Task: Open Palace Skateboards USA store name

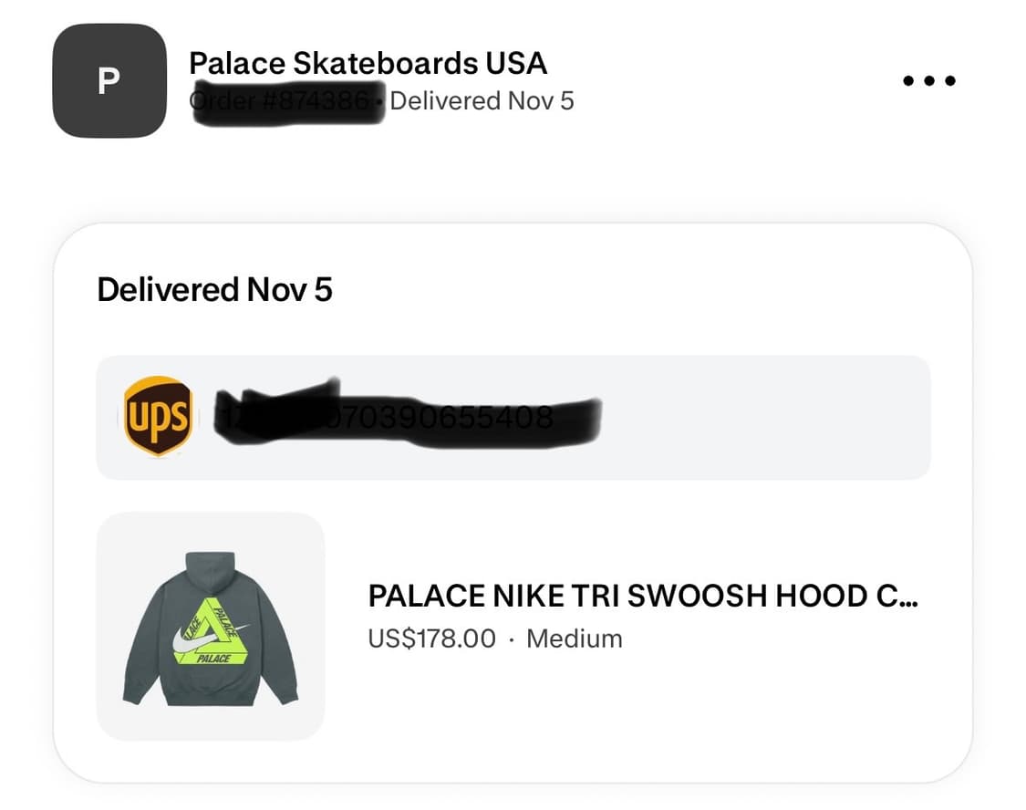Action: pos(368,63)
